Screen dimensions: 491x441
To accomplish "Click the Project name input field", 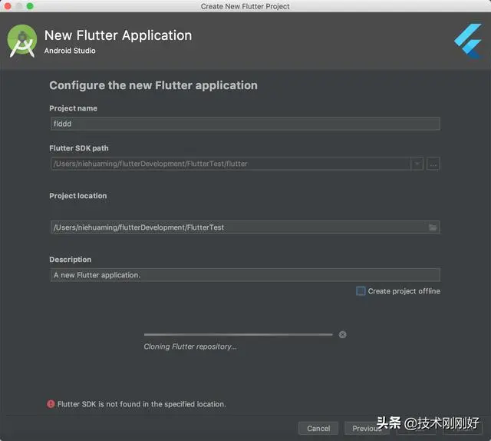I will (245, 124).
